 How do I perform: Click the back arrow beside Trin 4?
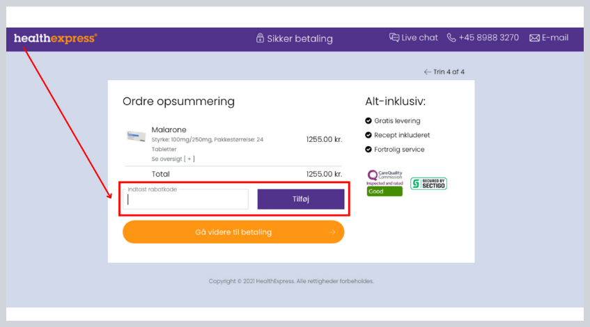tap(427, 72)
